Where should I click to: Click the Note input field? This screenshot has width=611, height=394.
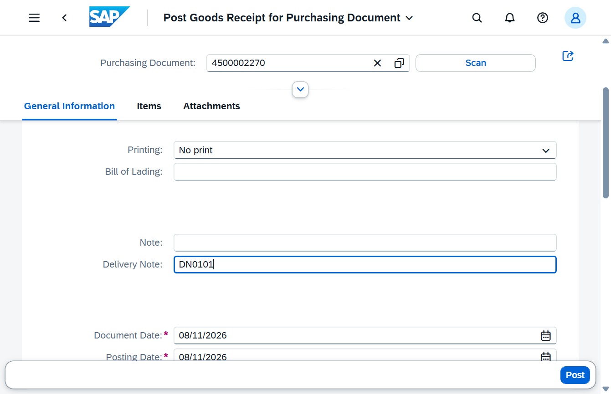[365, 242]
